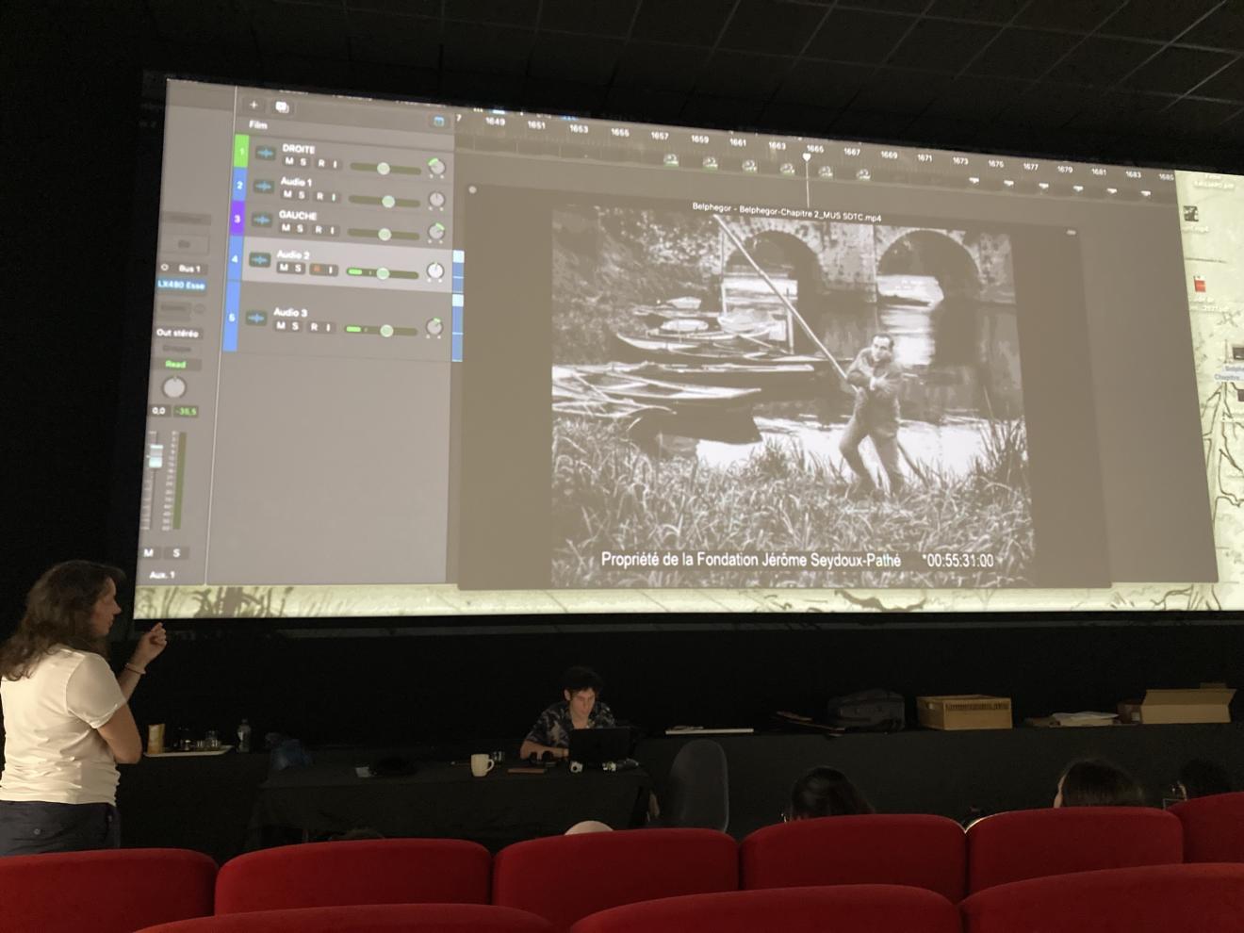Toggle input monitoring on Audio 1 track
Screen dimensions: 1244x933
click(x=332, y=197)
